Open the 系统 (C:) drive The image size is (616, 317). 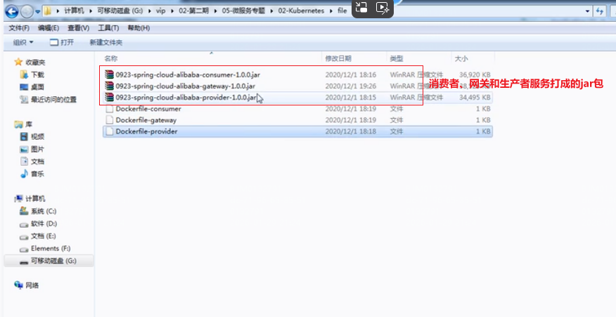pos(44,212)
